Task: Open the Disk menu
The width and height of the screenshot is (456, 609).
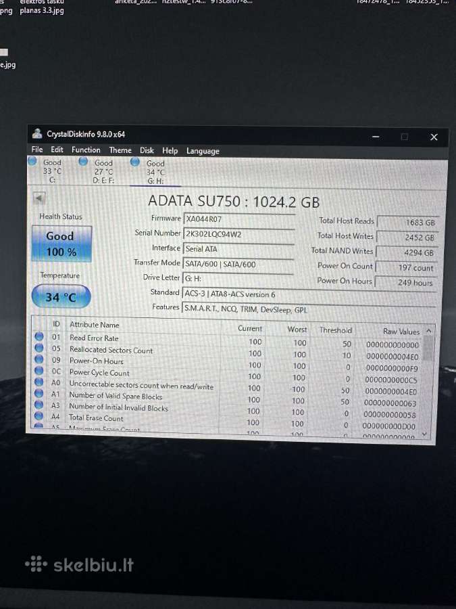Action: (147, 150)
